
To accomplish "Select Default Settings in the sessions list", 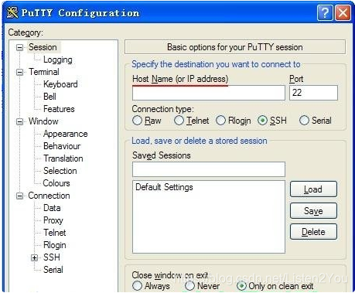I will (164, 187).
